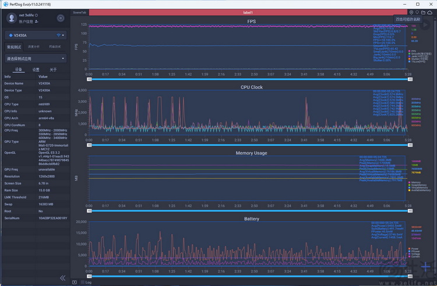Viewport: 437px width, 286px height.
Task: Click the Value column header
Action: click(x=43, y=76)
